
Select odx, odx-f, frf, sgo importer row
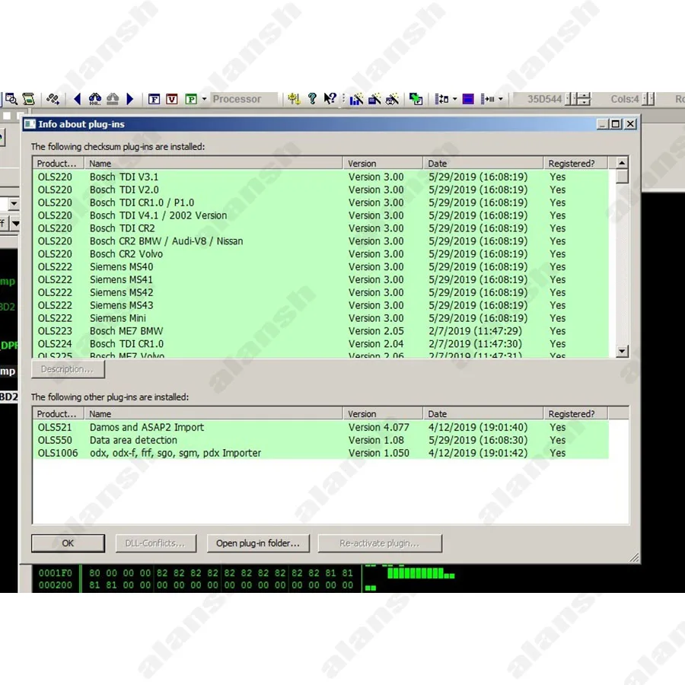pyautogui.click(x=320, y=453)
